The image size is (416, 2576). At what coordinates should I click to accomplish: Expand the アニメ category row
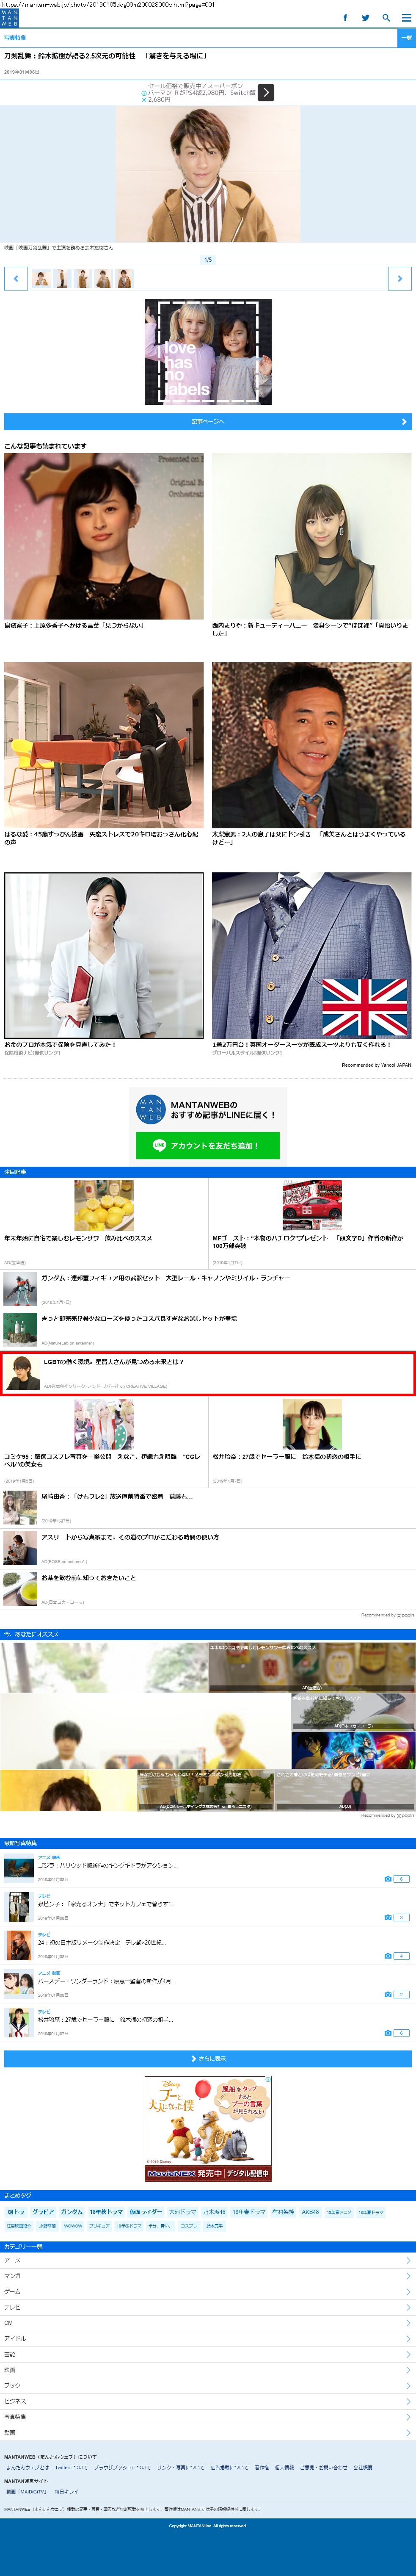tap(208, 2261)
